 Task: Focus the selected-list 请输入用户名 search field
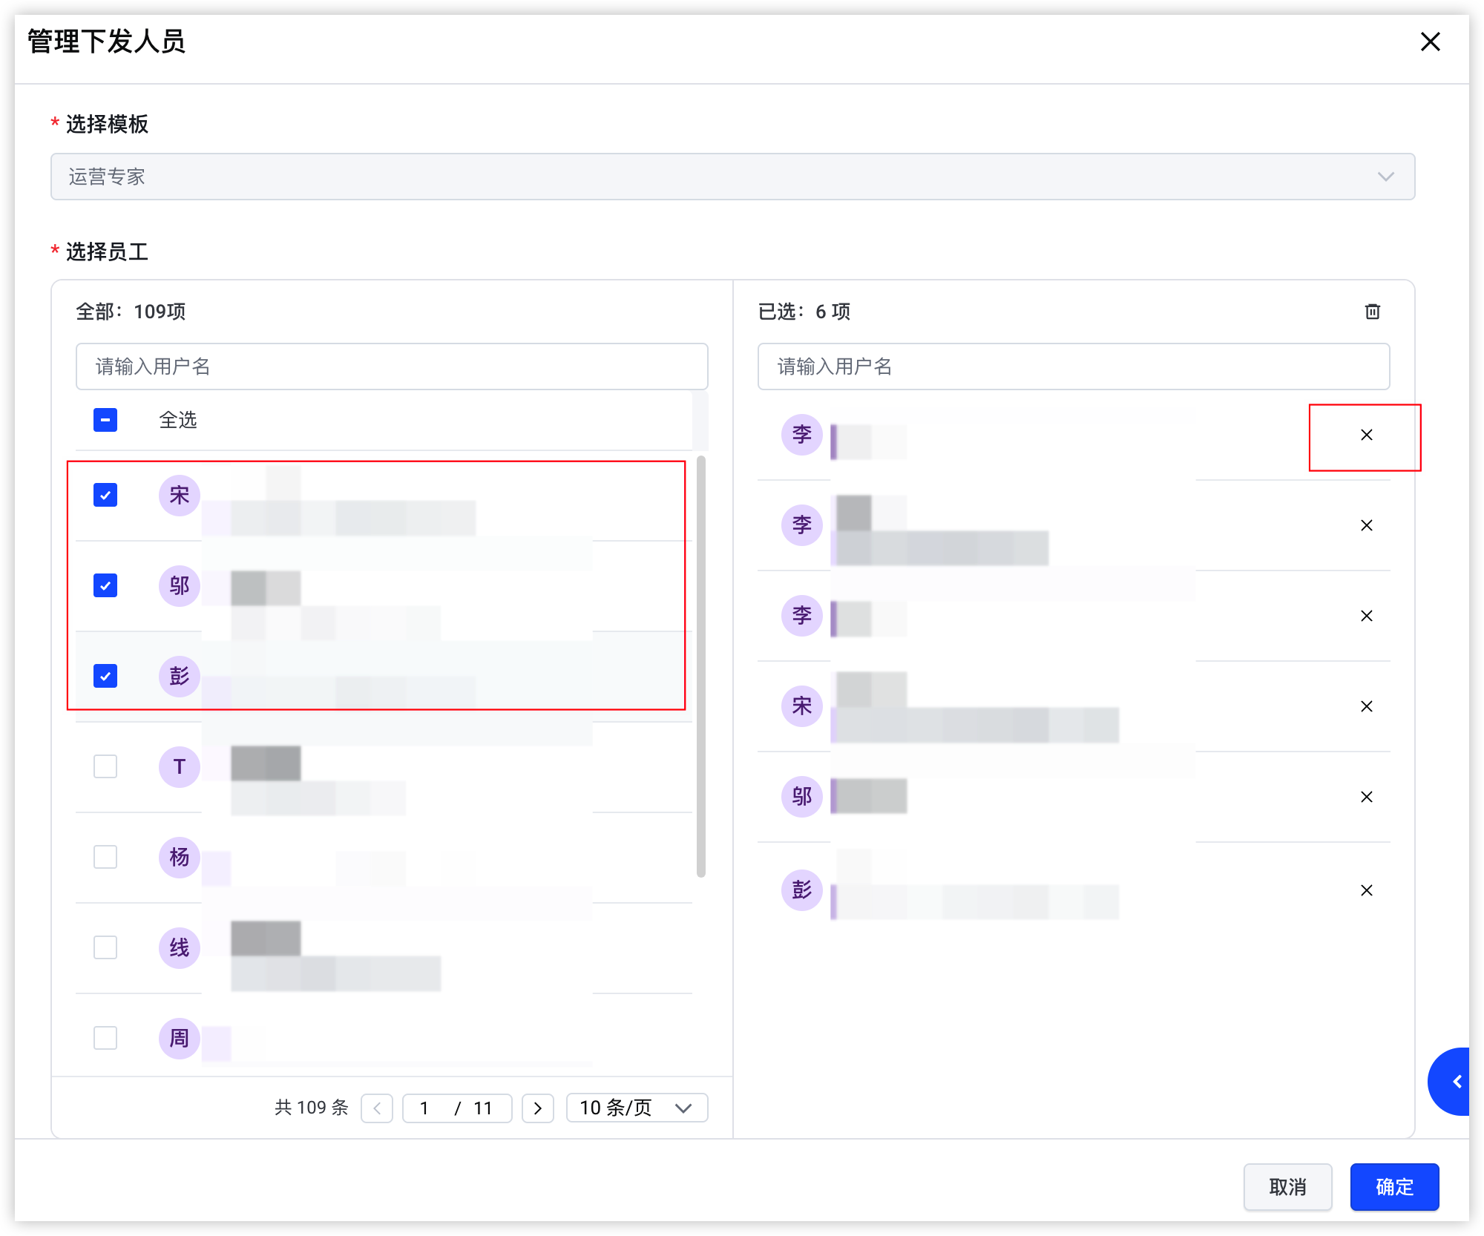tap(1073, 366)
